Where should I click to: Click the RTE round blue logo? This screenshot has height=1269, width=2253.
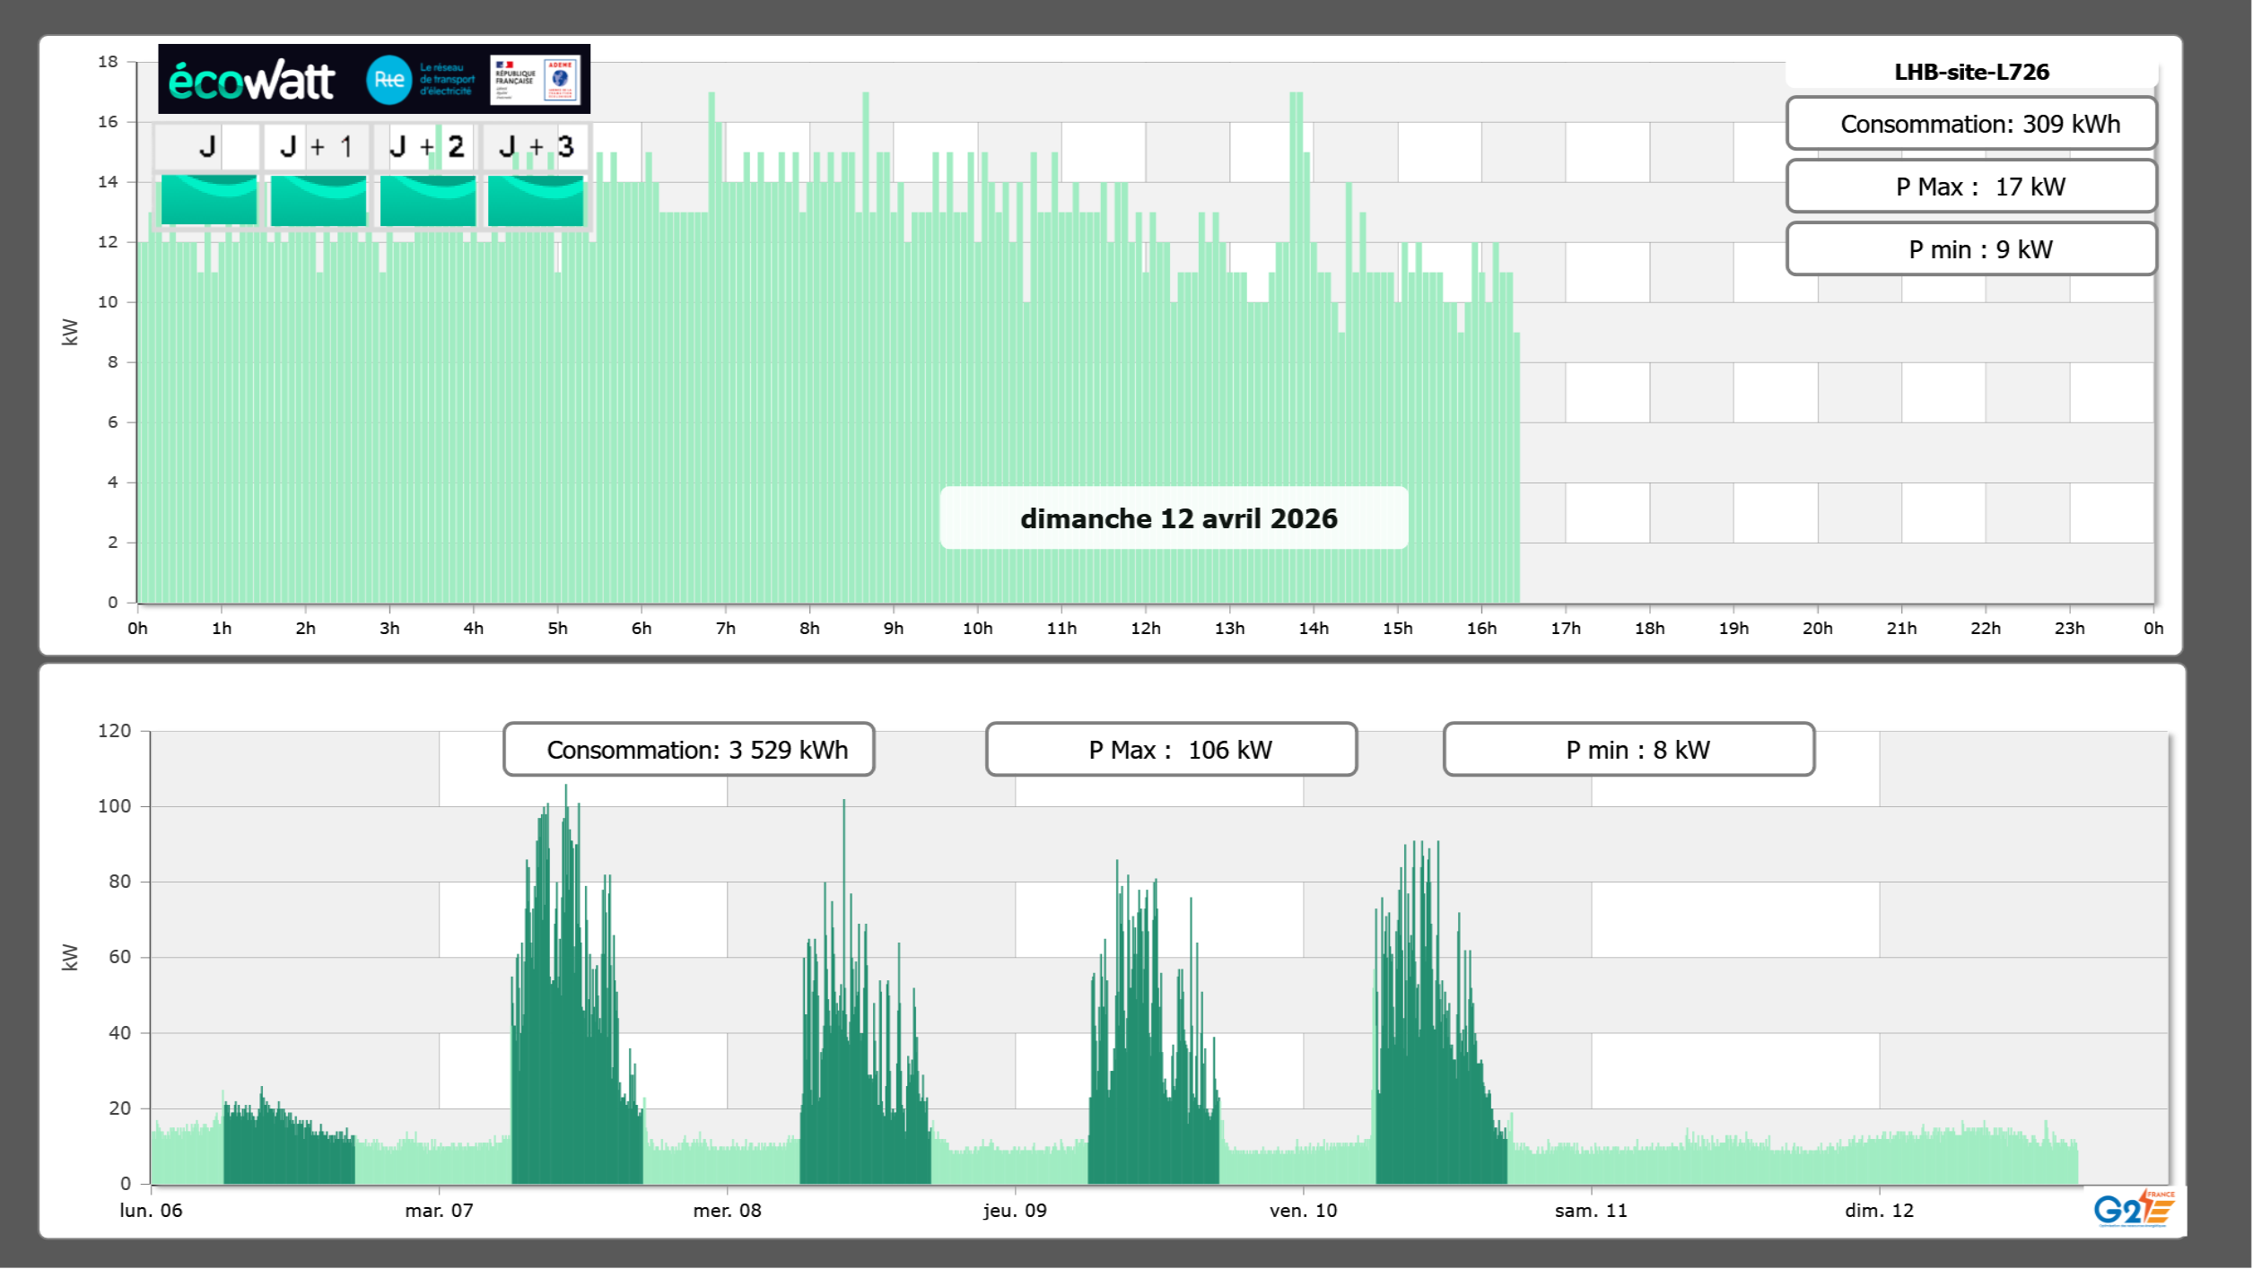click(x=389, y=80)
